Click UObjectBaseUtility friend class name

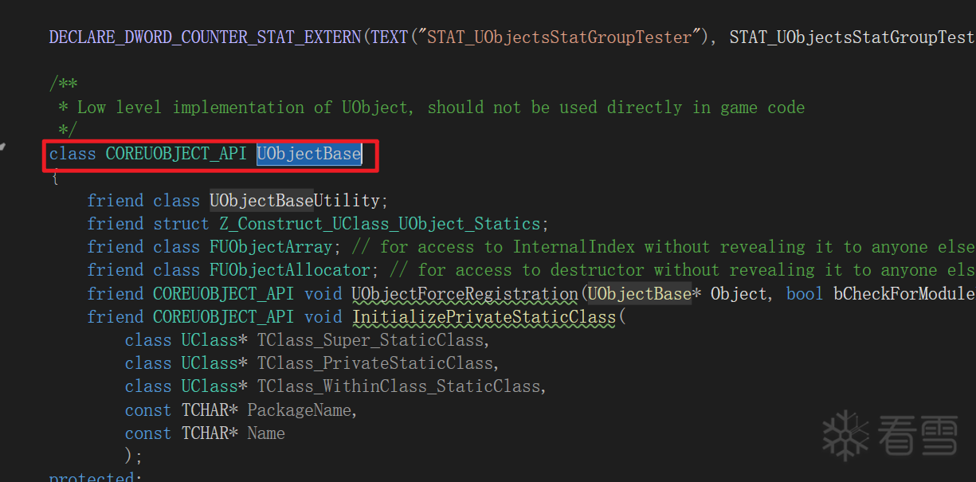click(297, 201)
